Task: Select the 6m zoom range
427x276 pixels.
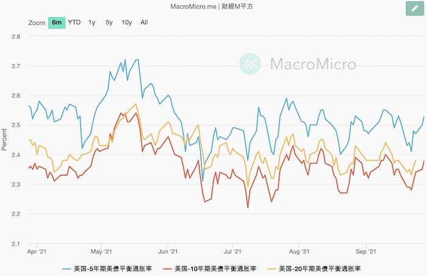Action: (x=57, y=23)
